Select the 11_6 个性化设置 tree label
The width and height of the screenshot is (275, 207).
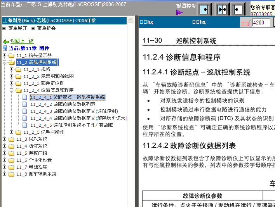pos(34,160)
